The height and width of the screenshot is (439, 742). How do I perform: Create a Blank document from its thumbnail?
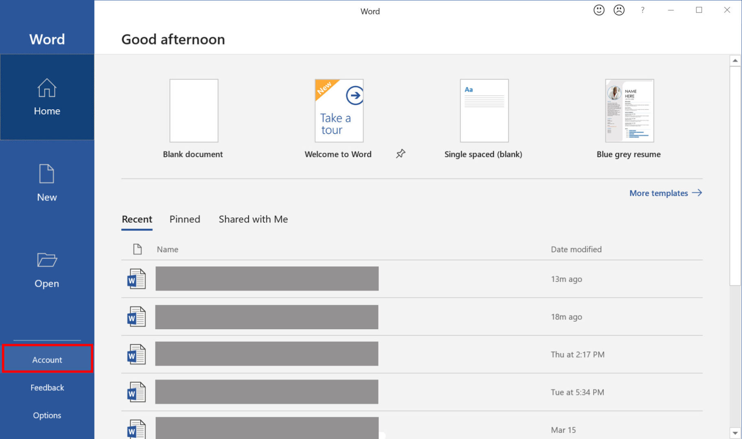pos(193,111)
